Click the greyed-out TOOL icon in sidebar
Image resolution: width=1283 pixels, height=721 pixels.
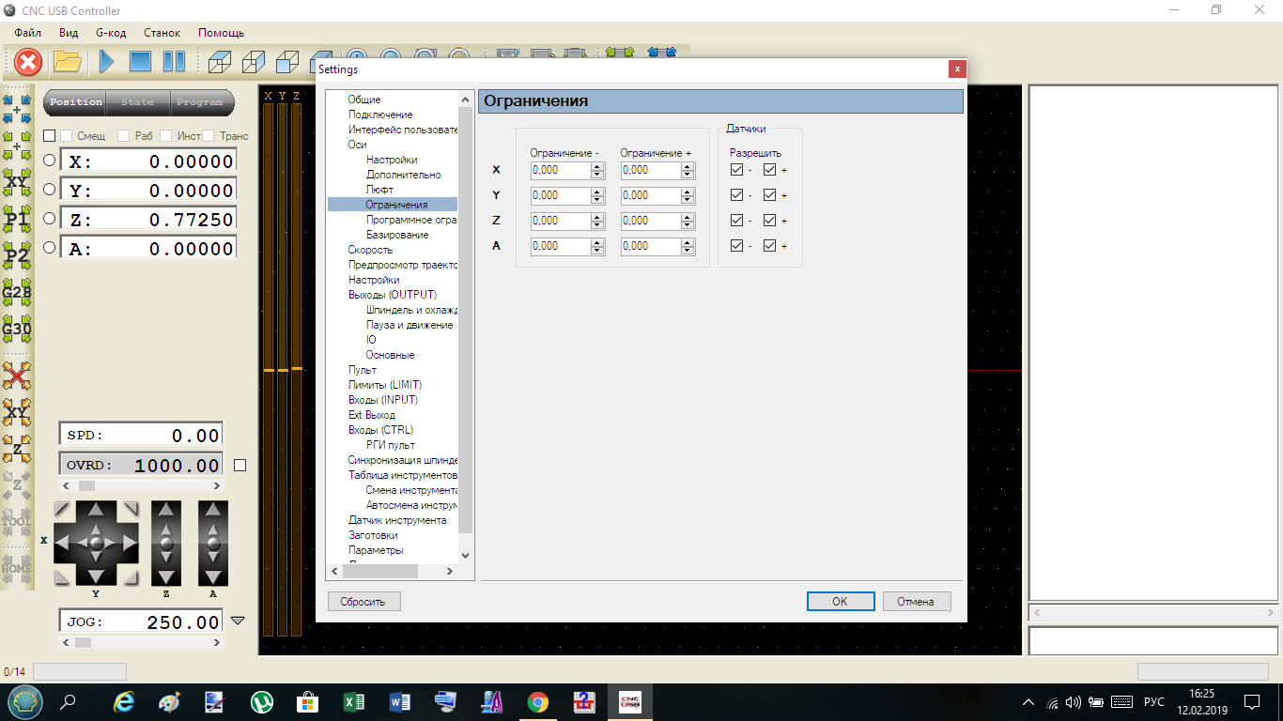17,521
